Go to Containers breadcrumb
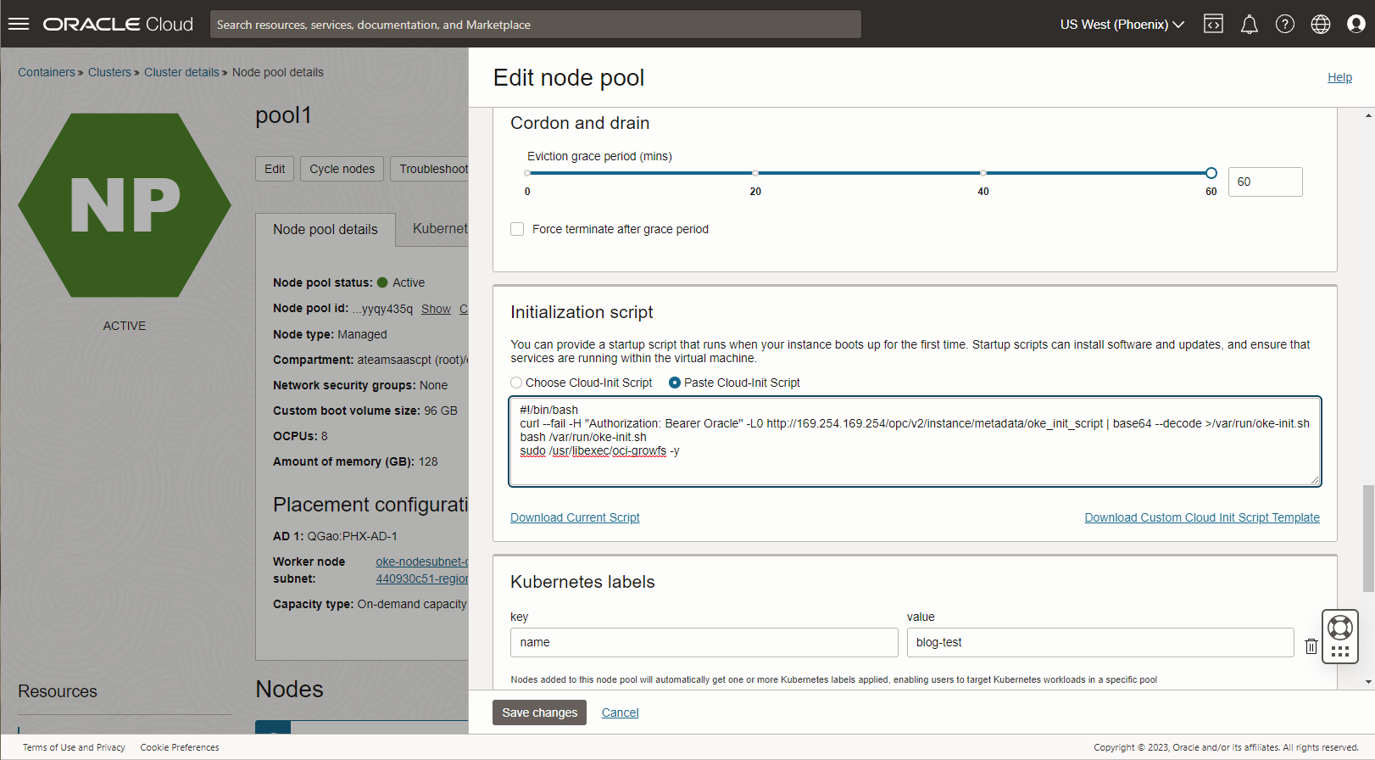Image resolution: width=1375 pixels, height=760 pixels. pyautogui.click(x=47, y=72)
